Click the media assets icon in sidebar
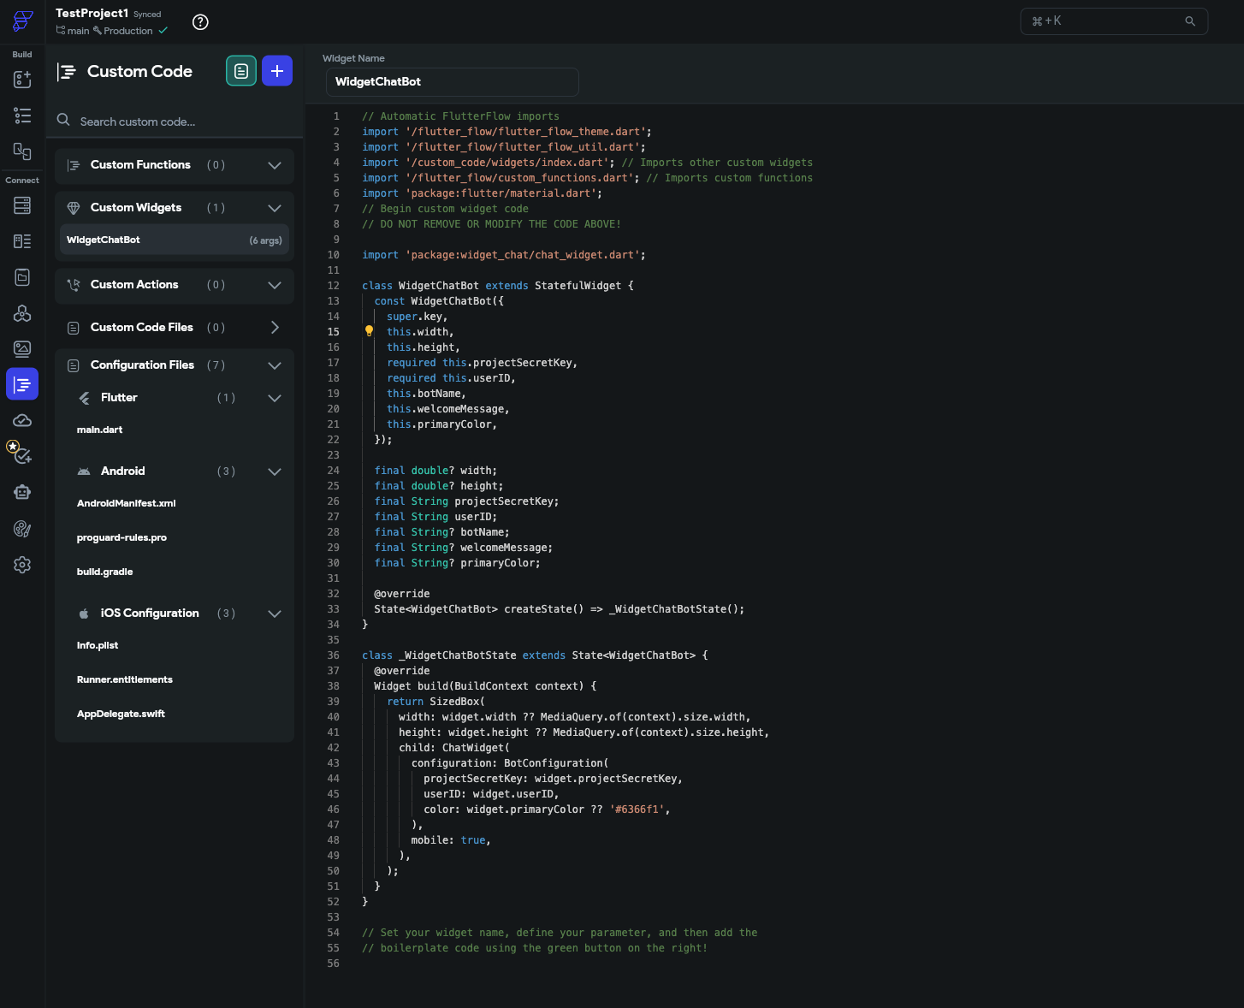The height and width of the screenshot is (1008, 1244). (x=22, y=348)
